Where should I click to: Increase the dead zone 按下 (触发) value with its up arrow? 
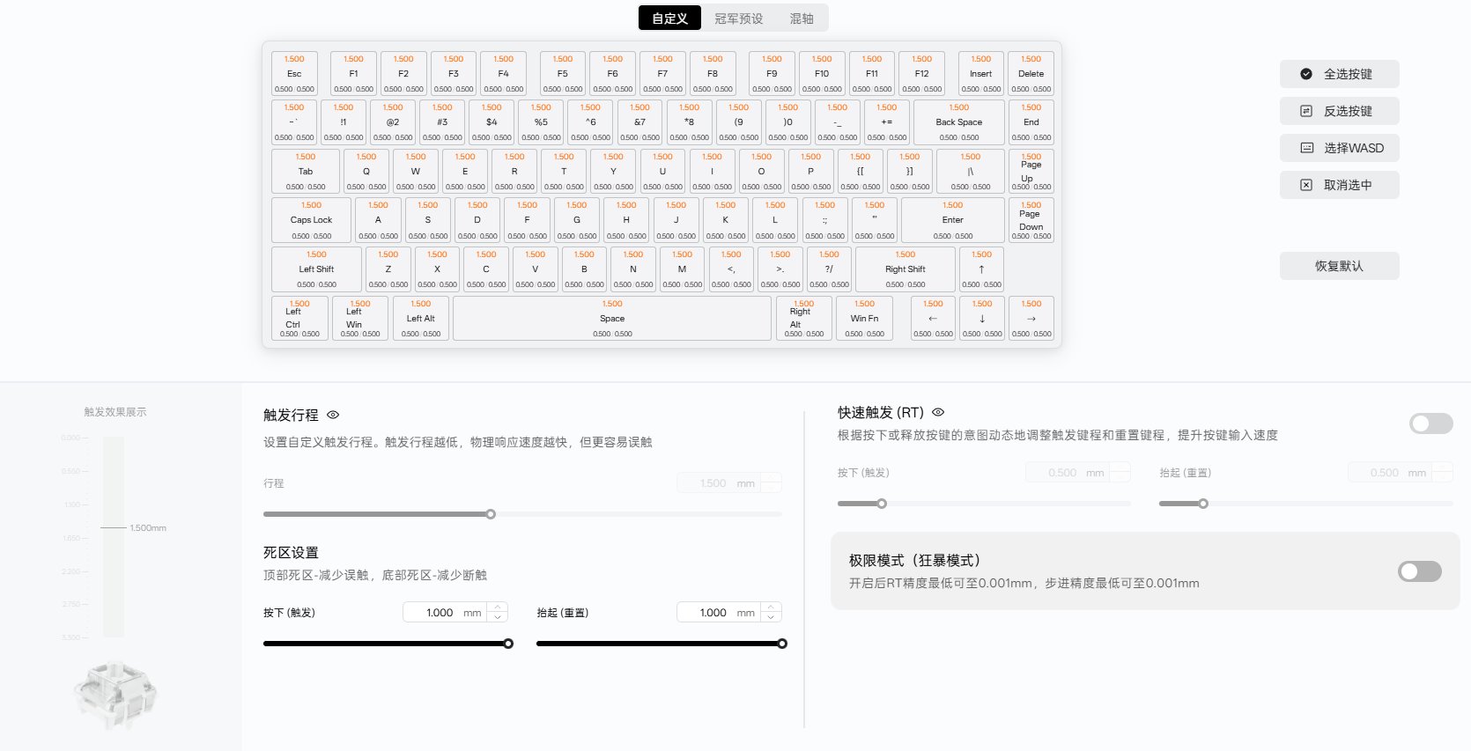(x=498, y=607)
